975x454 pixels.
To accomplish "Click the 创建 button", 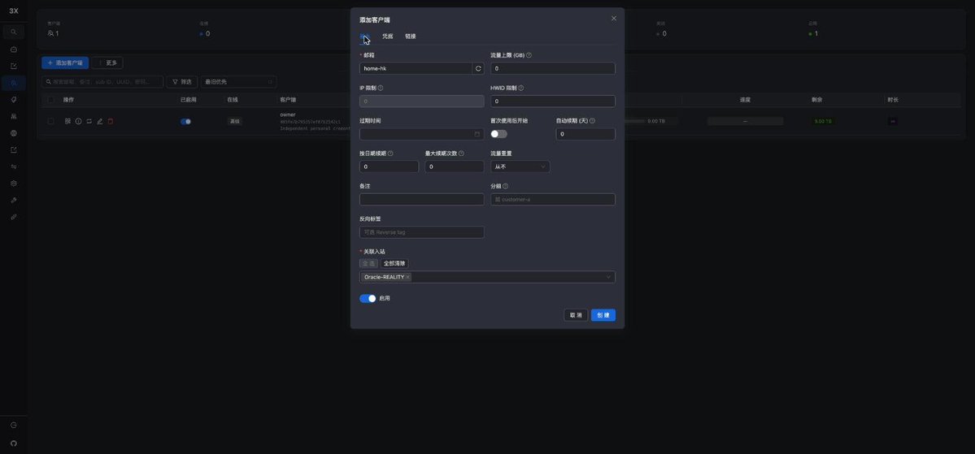I will click(603, 315).
